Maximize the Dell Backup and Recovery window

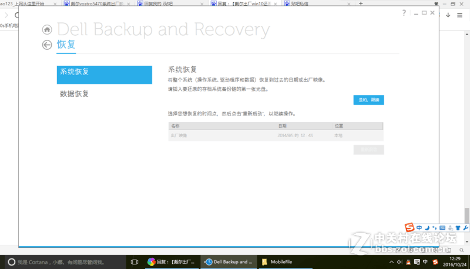pos(424,13)
